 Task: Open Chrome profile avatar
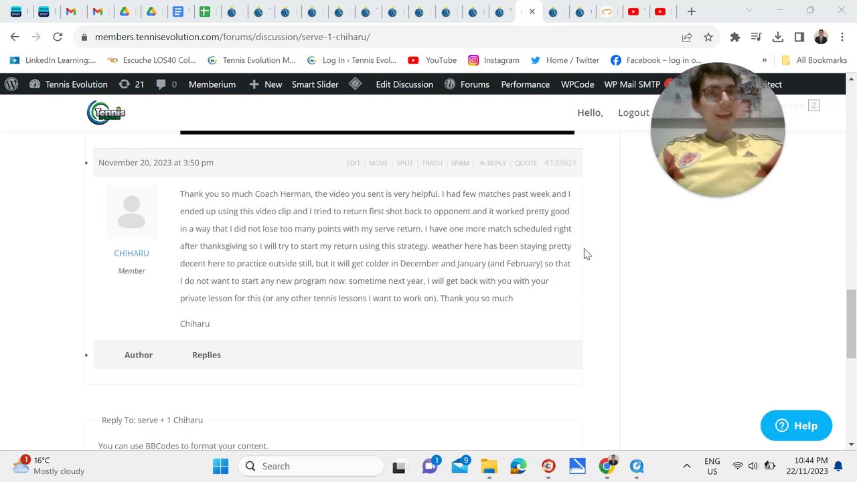821,37
